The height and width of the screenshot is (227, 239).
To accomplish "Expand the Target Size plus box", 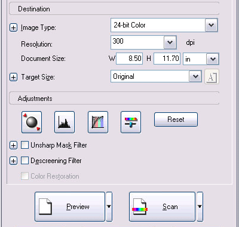I will point(13,77).
